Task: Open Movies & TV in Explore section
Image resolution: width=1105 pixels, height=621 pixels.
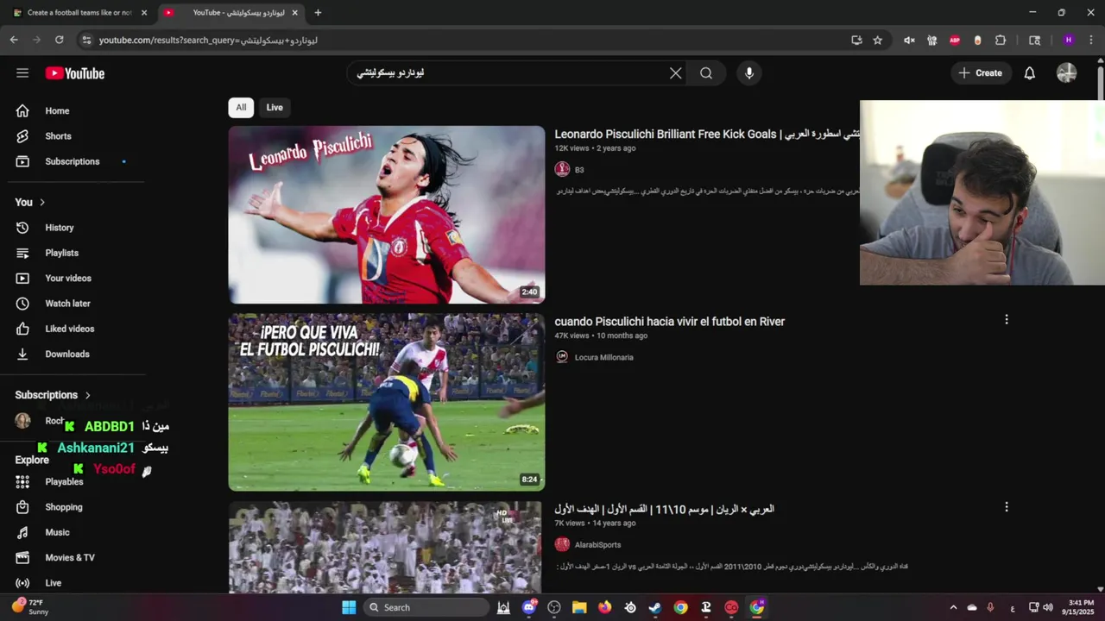Action: coord(76,557)
